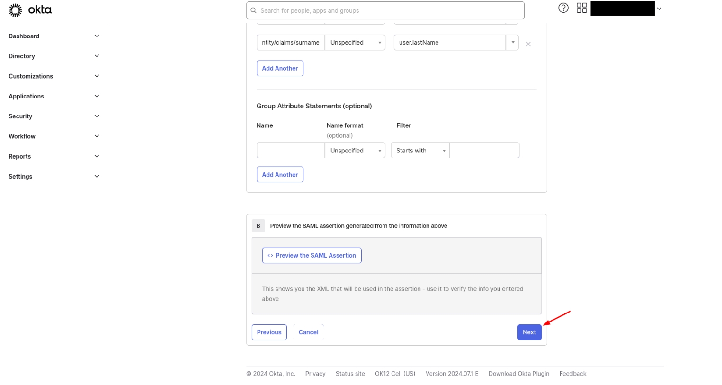The image size is (722, 385).
Task: Click the search magnifier icon
Action: click(254, 10)
